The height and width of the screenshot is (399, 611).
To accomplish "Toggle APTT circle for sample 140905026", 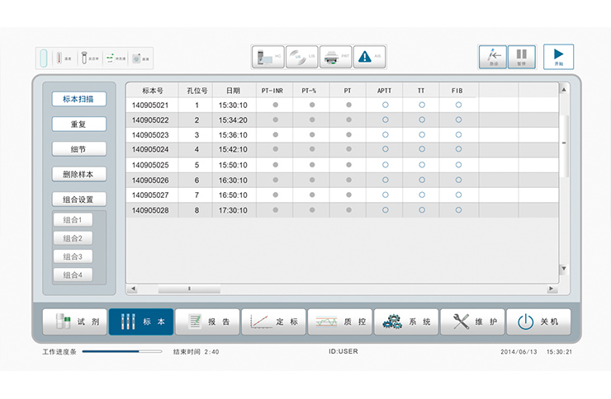I will [386, 180].
